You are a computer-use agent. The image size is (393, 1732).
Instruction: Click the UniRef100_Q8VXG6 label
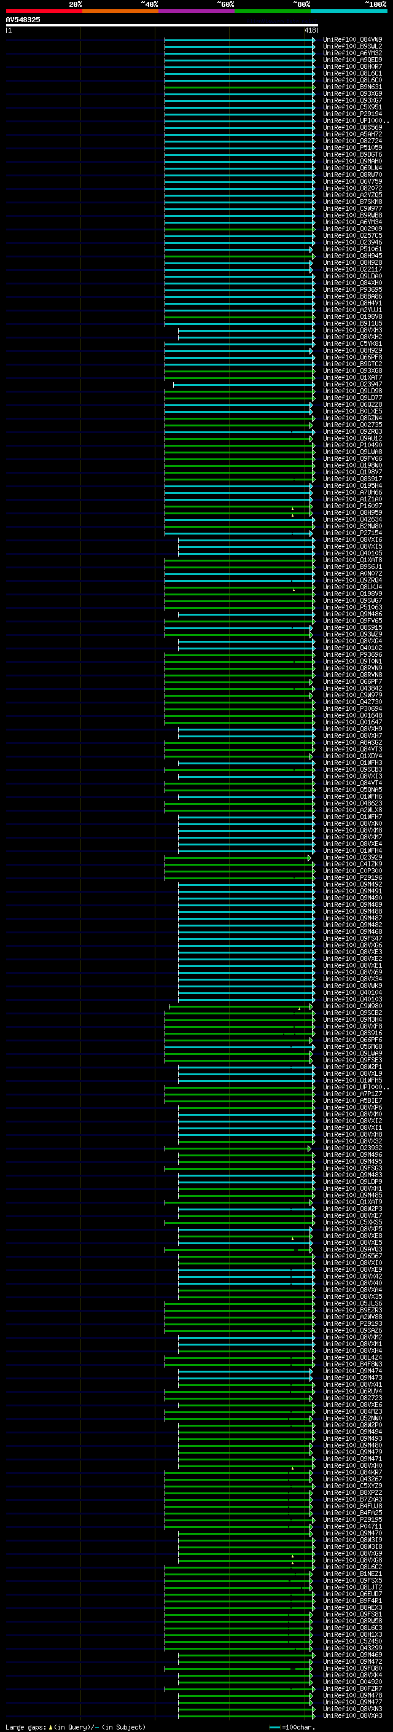(x=352, y=946)
